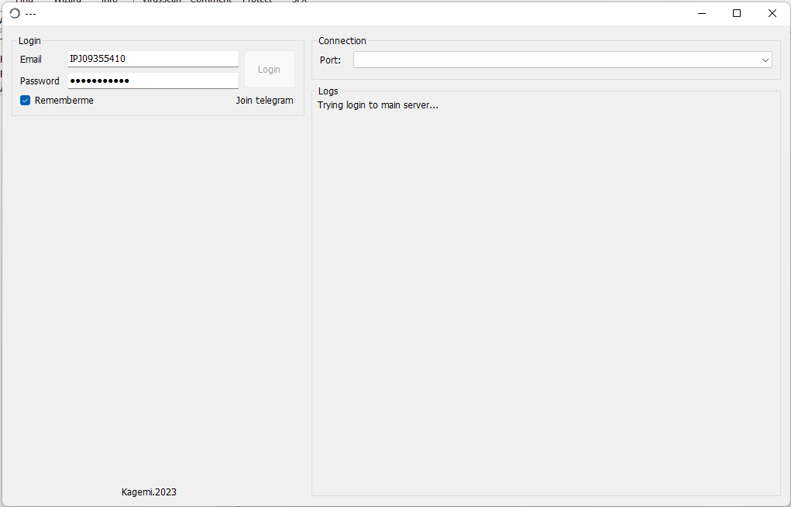This screenshot has width=791, height=507.
Task: Click into the Password field
Action: point(153,81)
